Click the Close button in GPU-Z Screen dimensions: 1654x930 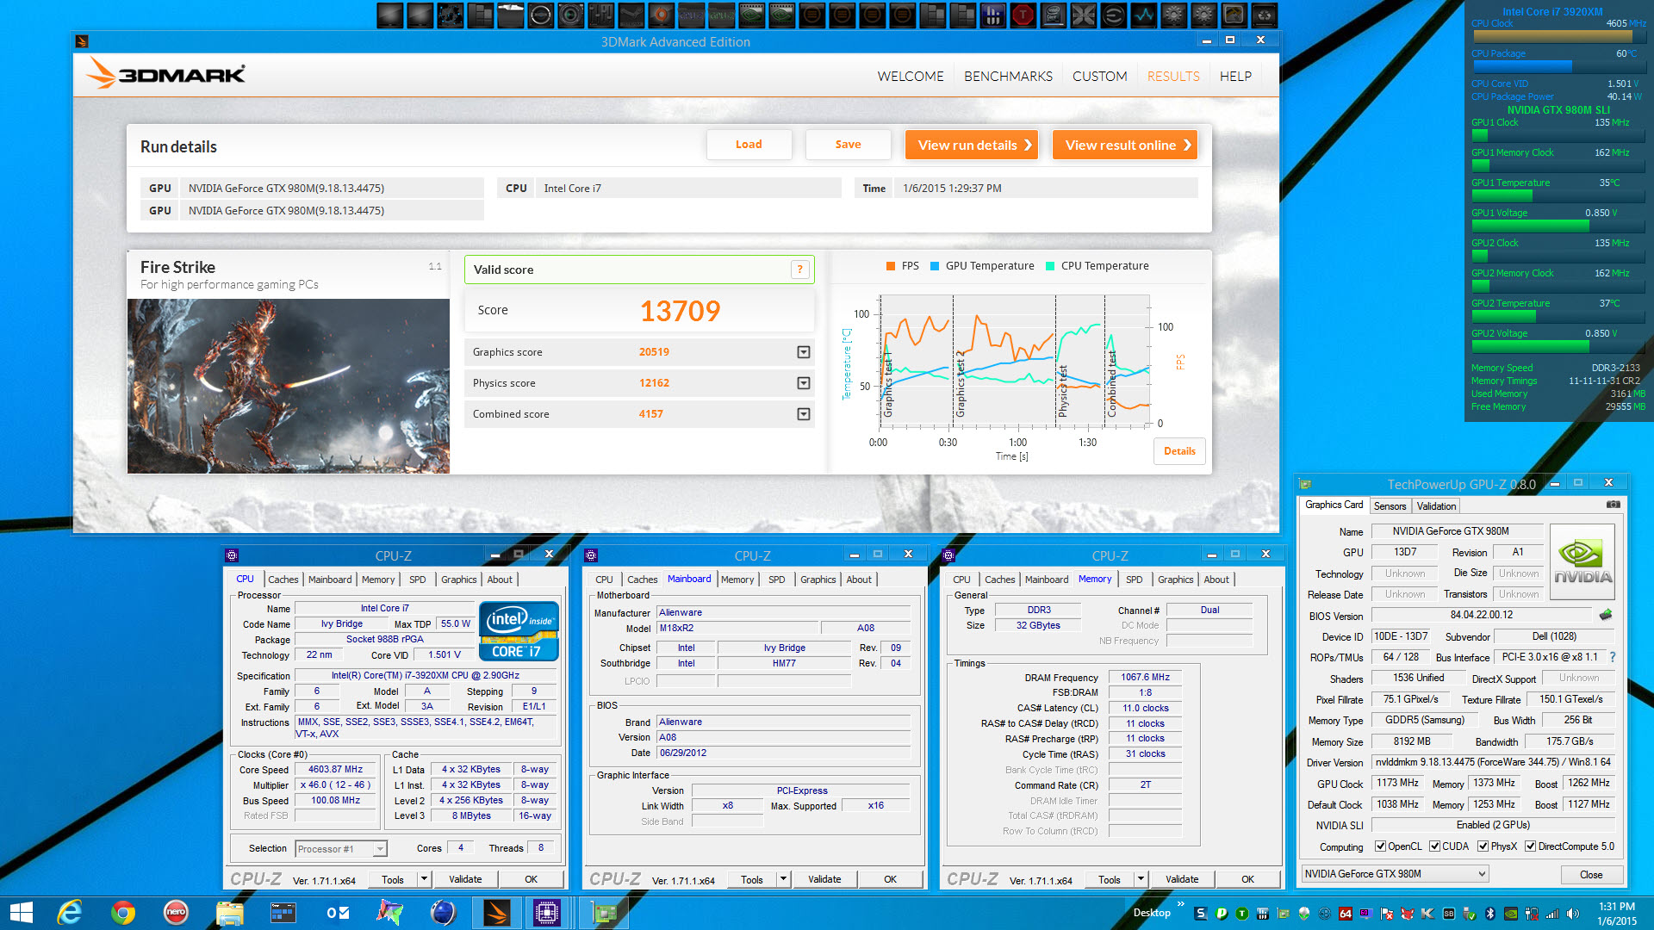1591,875
